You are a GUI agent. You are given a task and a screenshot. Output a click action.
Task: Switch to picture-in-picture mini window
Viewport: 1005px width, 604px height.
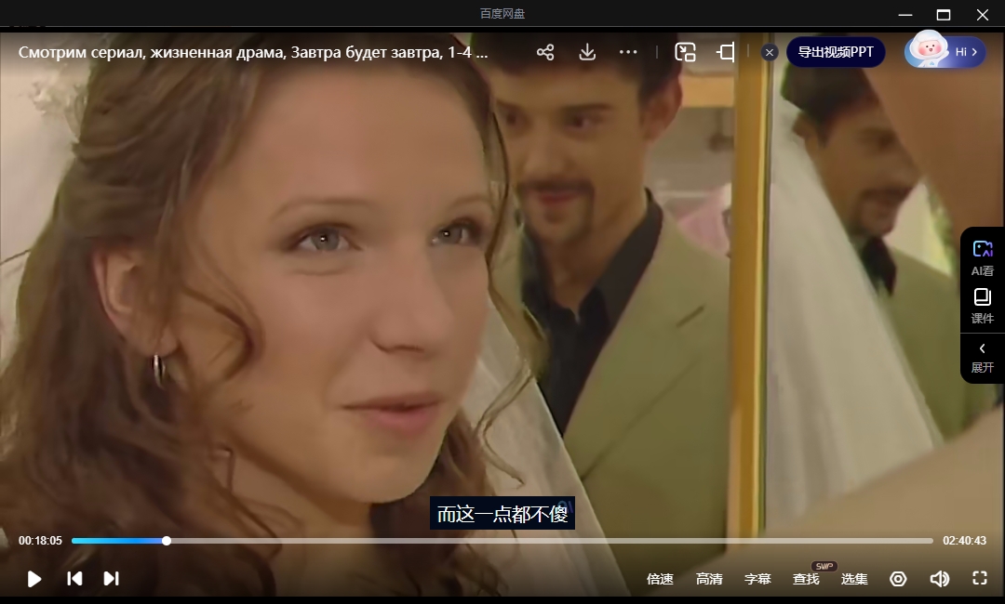pos(685,52)
